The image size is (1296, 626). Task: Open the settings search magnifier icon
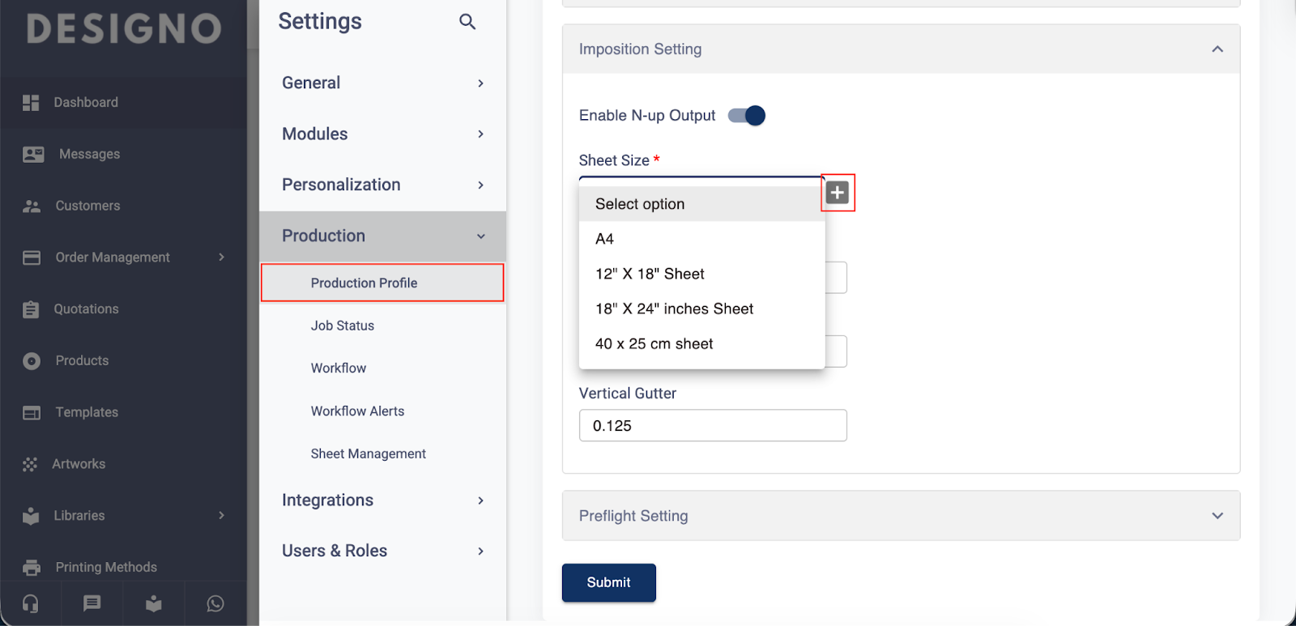(x=467, y=22)
